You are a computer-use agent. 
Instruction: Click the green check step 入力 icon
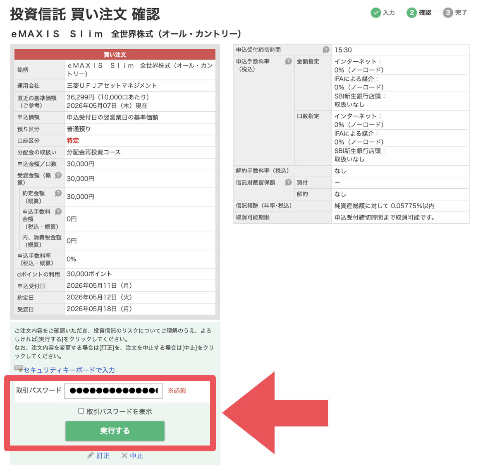coord(375,12)
